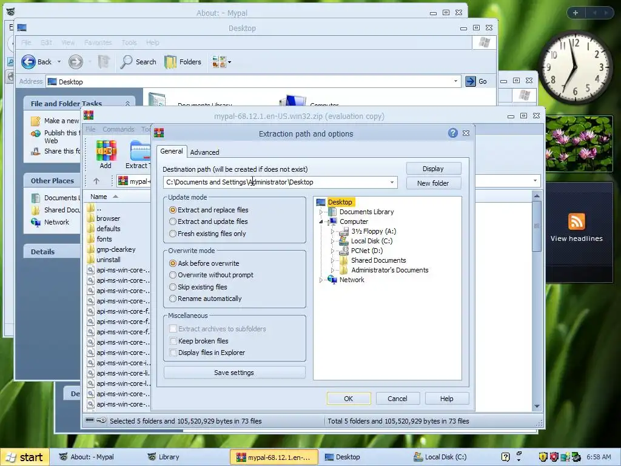Expand Local Disk (C:) tree node
621x466 pixels.
[333, 241]
